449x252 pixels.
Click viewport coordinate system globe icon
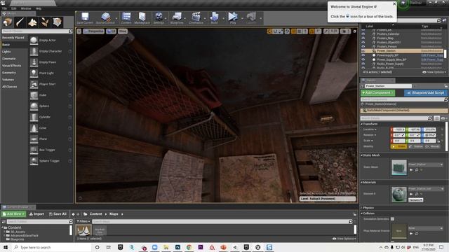tap(287, 31)
